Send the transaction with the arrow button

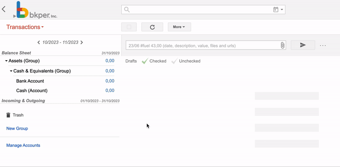(x=303, y=45)
